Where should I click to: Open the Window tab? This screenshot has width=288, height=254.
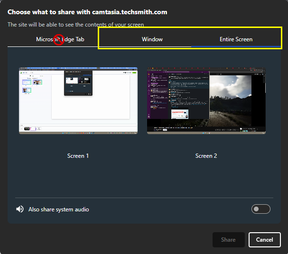152,39
